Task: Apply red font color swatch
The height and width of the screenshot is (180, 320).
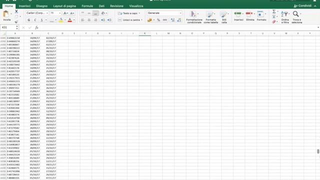Action: tap(70, 20)
